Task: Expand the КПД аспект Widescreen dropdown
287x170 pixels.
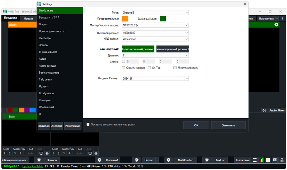Action: point(155,39)
